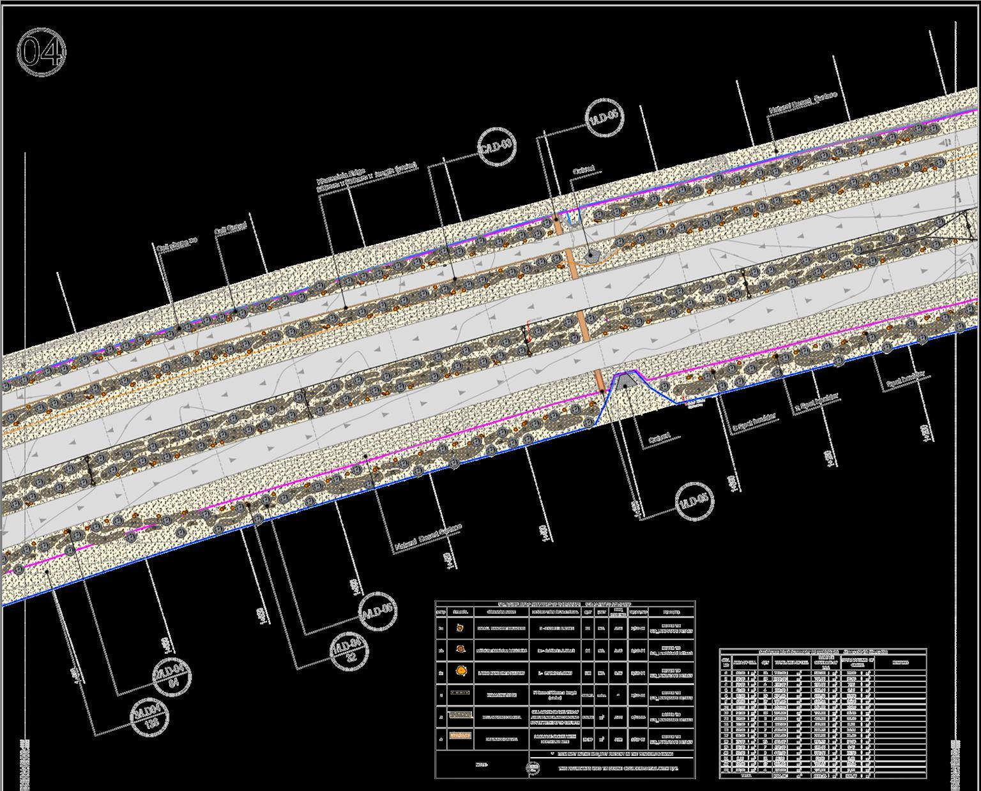Select the C/LD-03 detail callout bubble
The image size is (981, 791).
point(496,147)
